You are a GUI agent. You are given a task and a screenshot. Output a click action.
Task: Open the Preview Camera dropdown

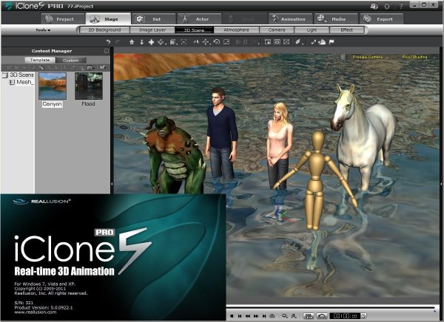(x=370, y=57)
